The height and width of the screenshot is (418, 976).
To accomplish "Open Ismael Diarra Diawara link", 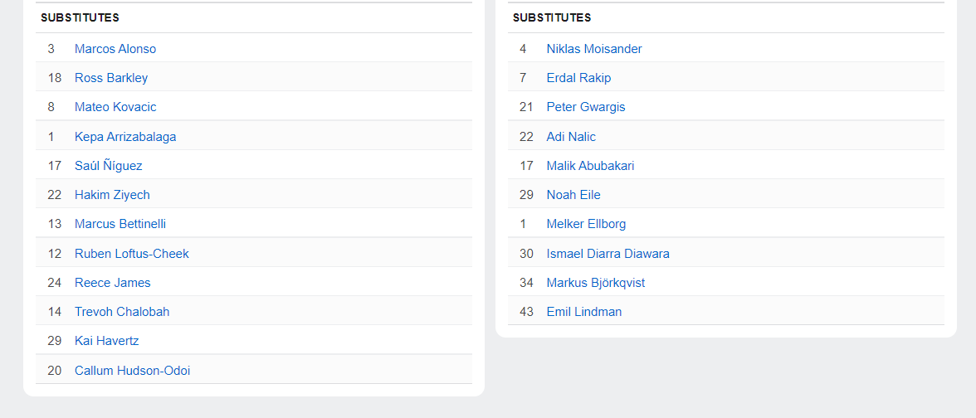I will click(608, 254).
